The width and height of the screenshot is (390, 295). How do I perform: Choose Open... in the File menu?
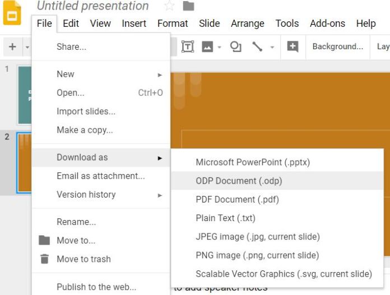[x=101, y=93]
